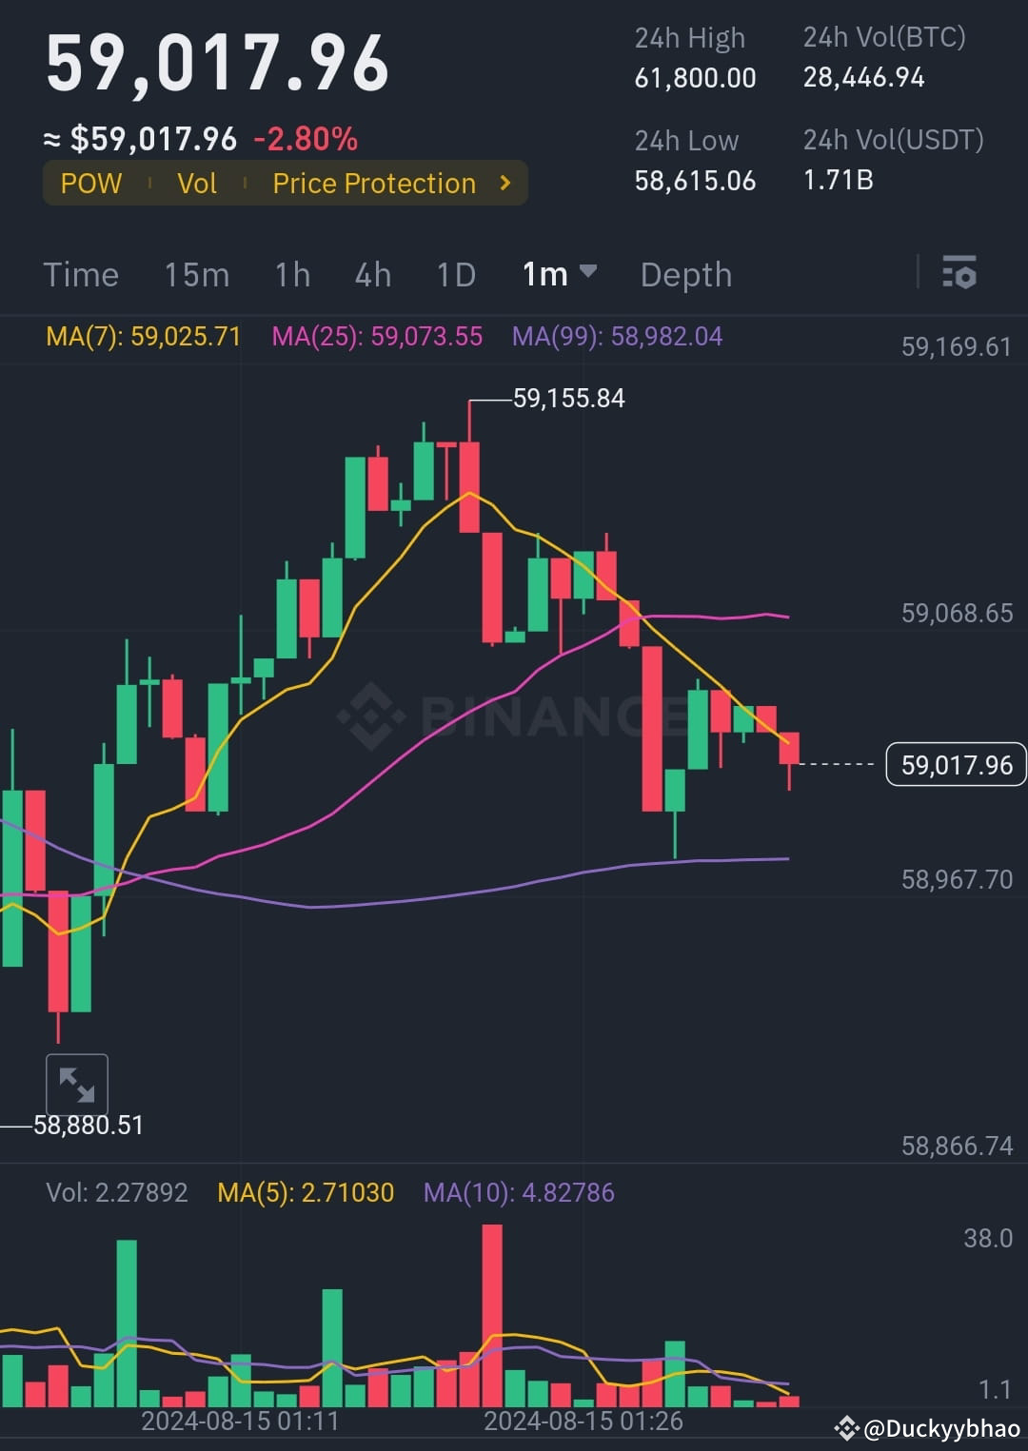
Task: Click the Vol tag
Action: coord(197,183)
